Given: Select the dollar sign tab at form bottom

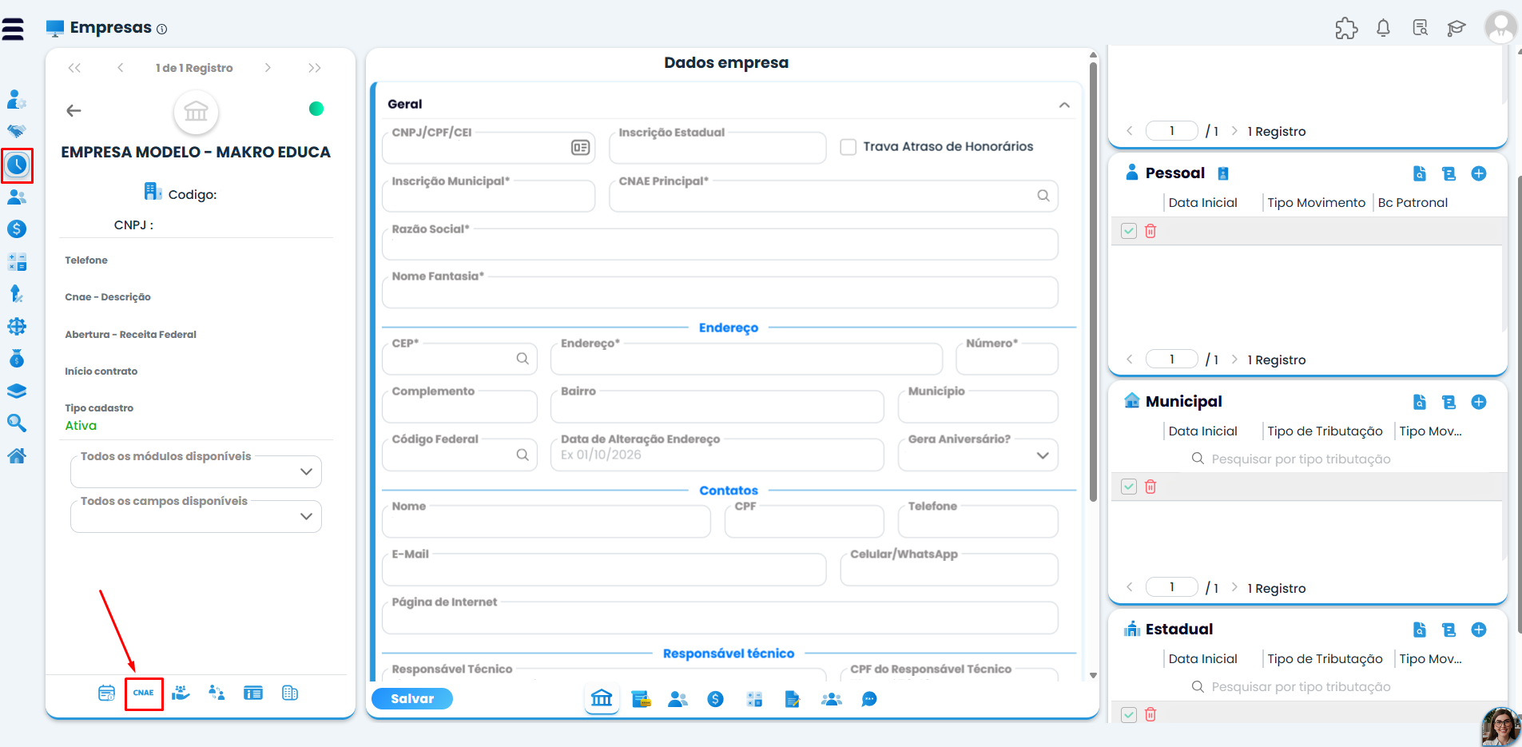Looking at the screenshot, I should point(715,699).
